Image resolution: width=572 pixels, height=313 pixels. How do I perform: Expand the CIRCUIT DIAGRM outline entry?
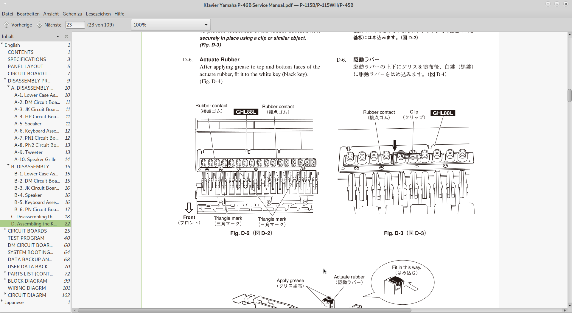click(5, 294)
